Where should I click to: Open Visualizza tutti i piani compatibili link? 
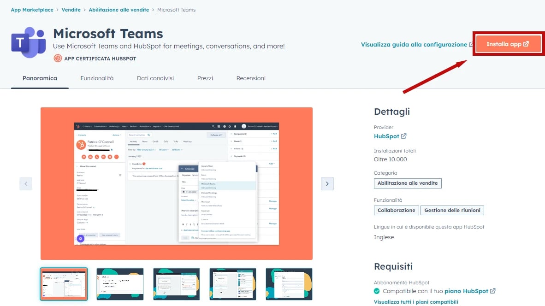tap(416, 302)
